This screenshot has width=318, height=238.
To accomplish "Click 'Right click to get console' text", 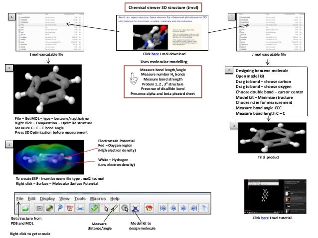I will [30, 234].
